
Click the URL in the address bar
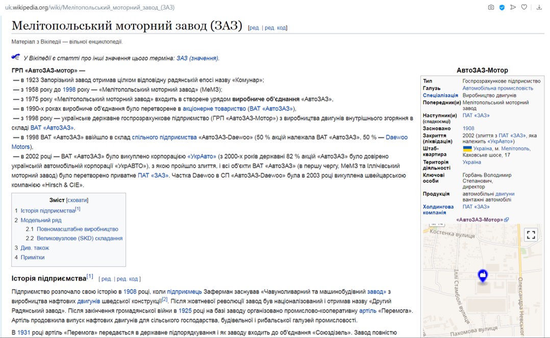89,7
